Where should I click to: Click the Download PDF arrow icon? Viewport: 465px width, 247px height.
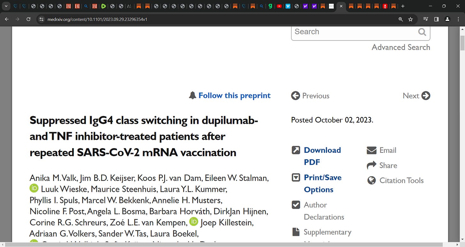coord(296,150)
